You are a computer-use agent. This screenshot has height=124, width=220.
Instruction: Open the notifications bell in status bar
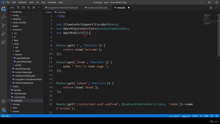click(217, 116)
